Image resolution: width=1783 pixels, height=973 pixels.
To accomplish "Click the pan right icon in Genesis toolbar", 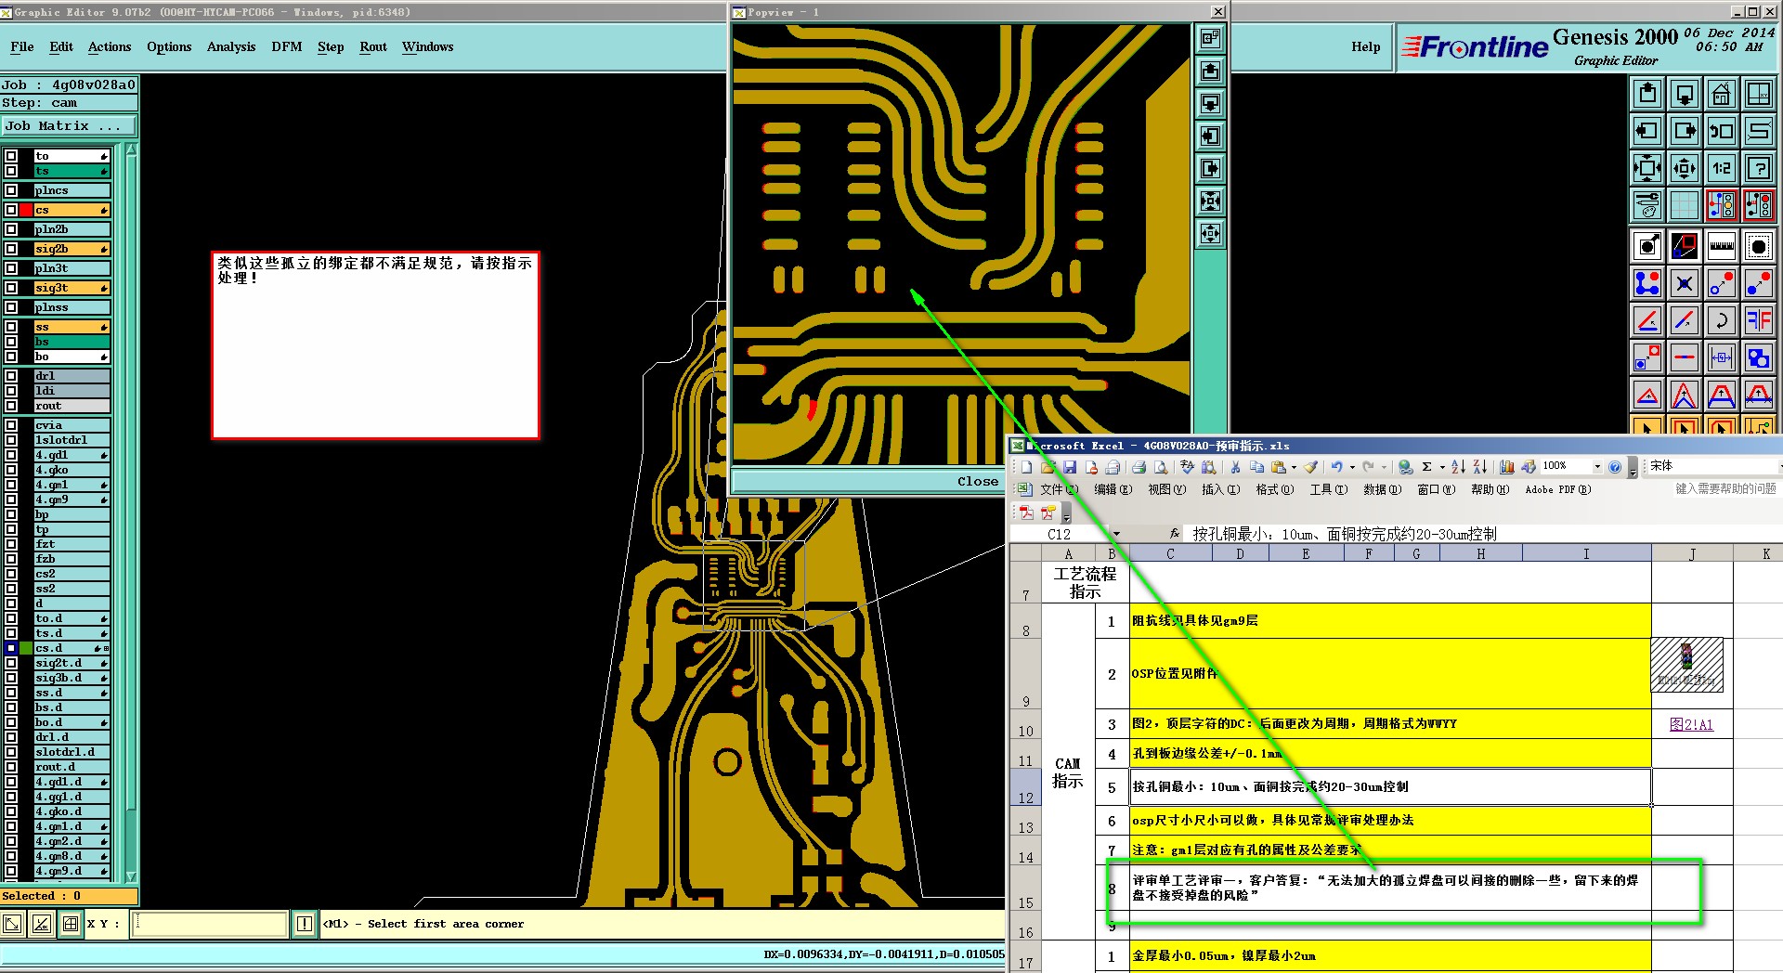I will pos(1685,131).
